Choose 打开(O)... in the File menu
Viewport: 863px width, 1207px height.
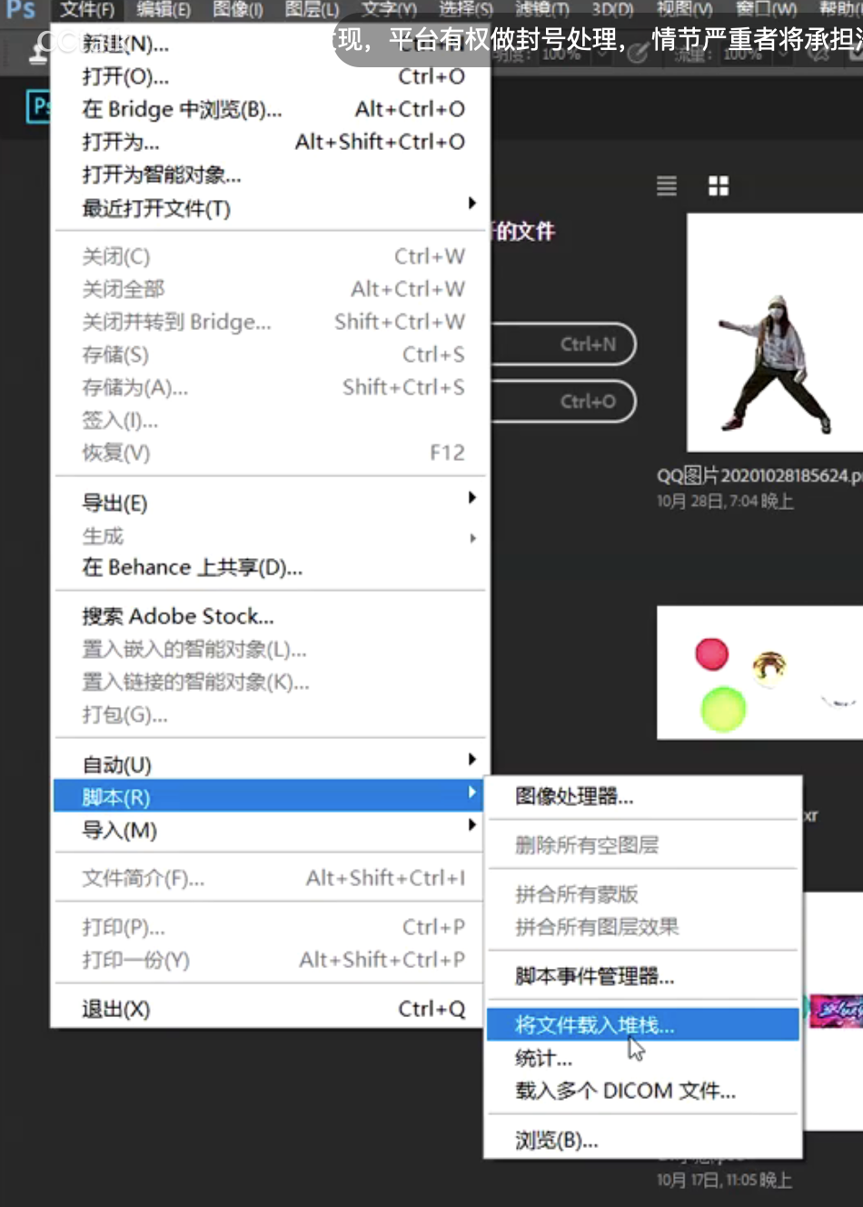(x=271, y=76)
